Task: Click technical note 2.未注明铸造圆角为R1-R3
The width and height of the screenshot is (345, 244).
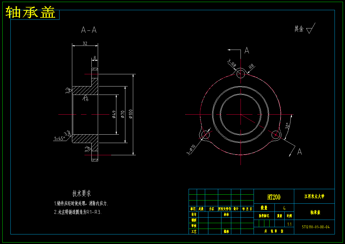Action: pyautogui.click(x=78, y=212)
